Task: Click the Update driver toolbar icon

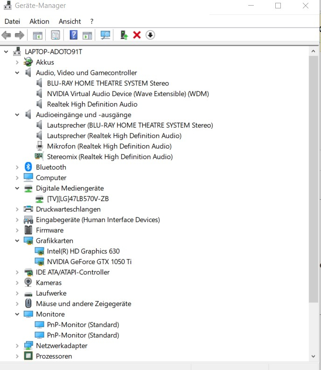Action: click(124, 35)
